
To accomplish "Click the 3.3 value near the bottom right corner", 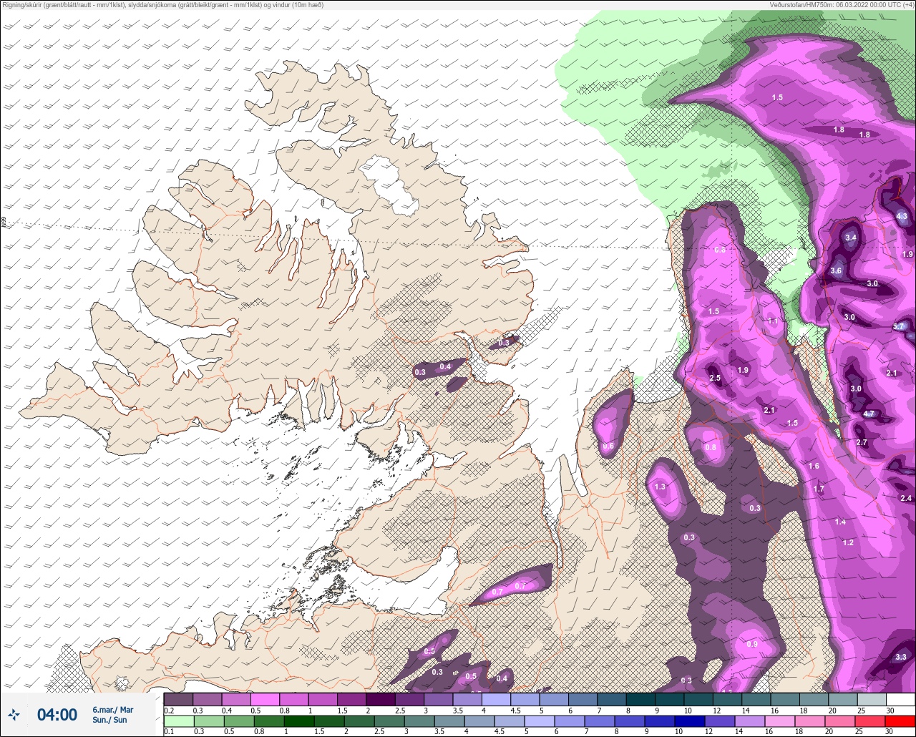I will coord(901,657).
